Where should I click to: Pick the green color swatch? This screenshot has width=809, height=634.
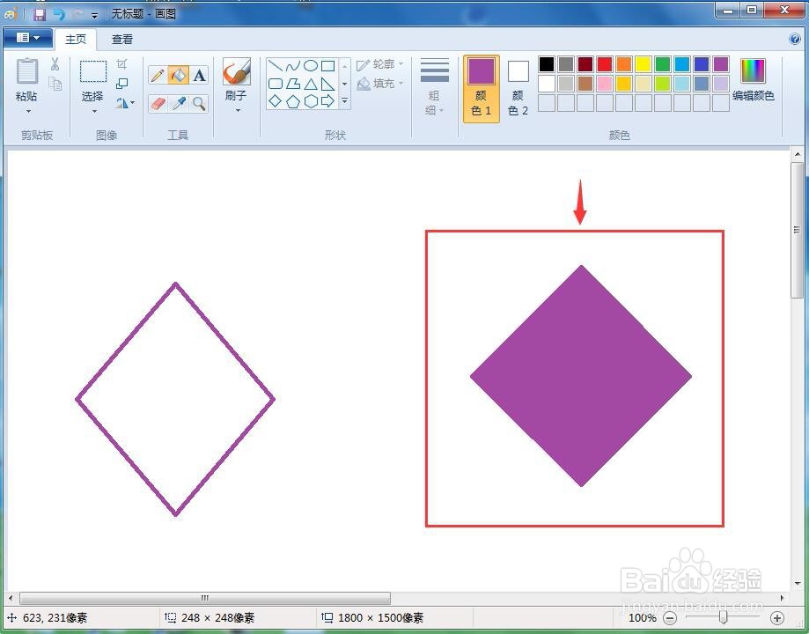tap(663, 64)
